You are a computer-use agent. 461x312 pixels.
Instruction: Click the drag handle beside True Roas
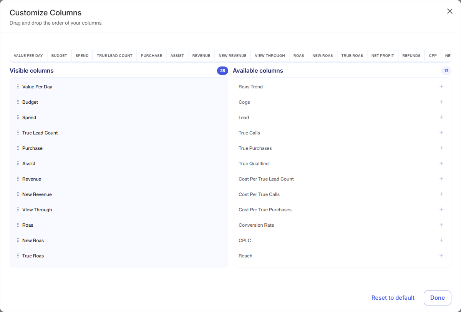[18, 256]
